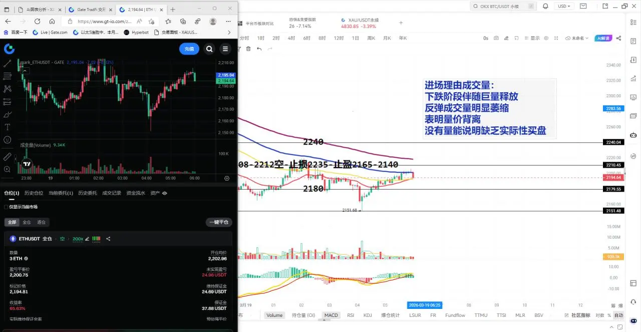Select the pattern drawing tool in Gate chart
The image size is (641, 332).
tap(8, 89)
